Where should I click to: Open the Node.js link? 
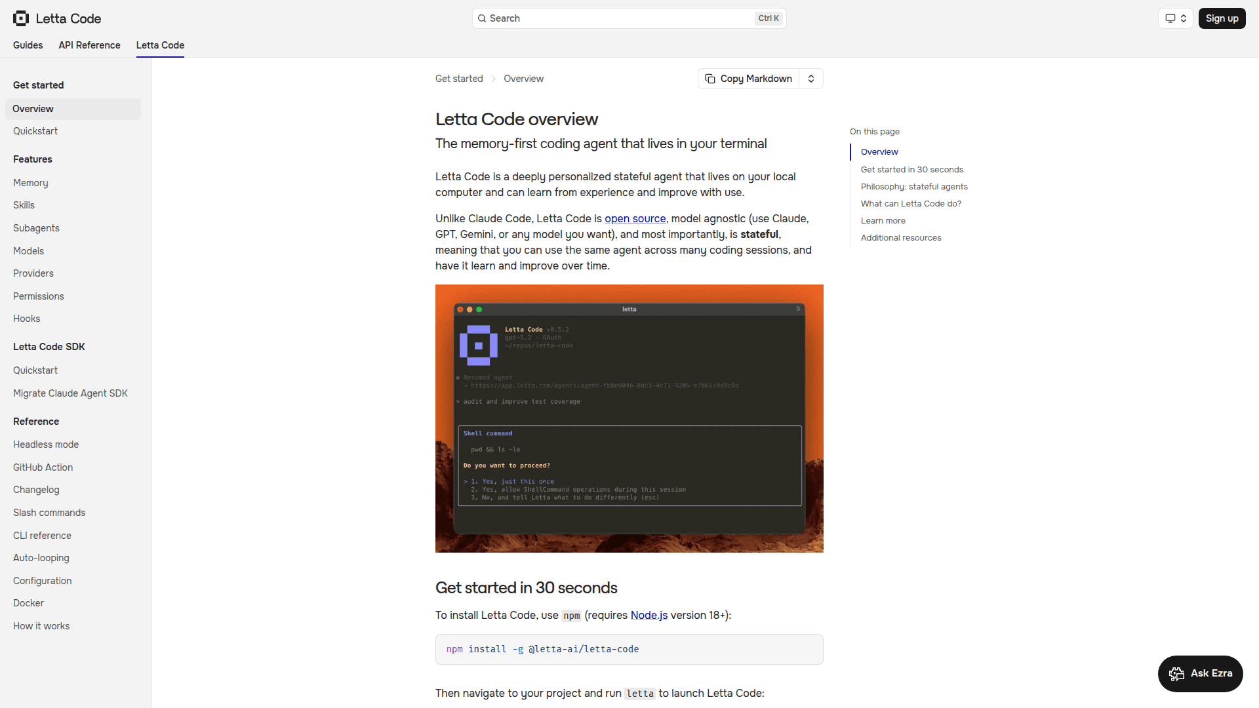(648, 615)
